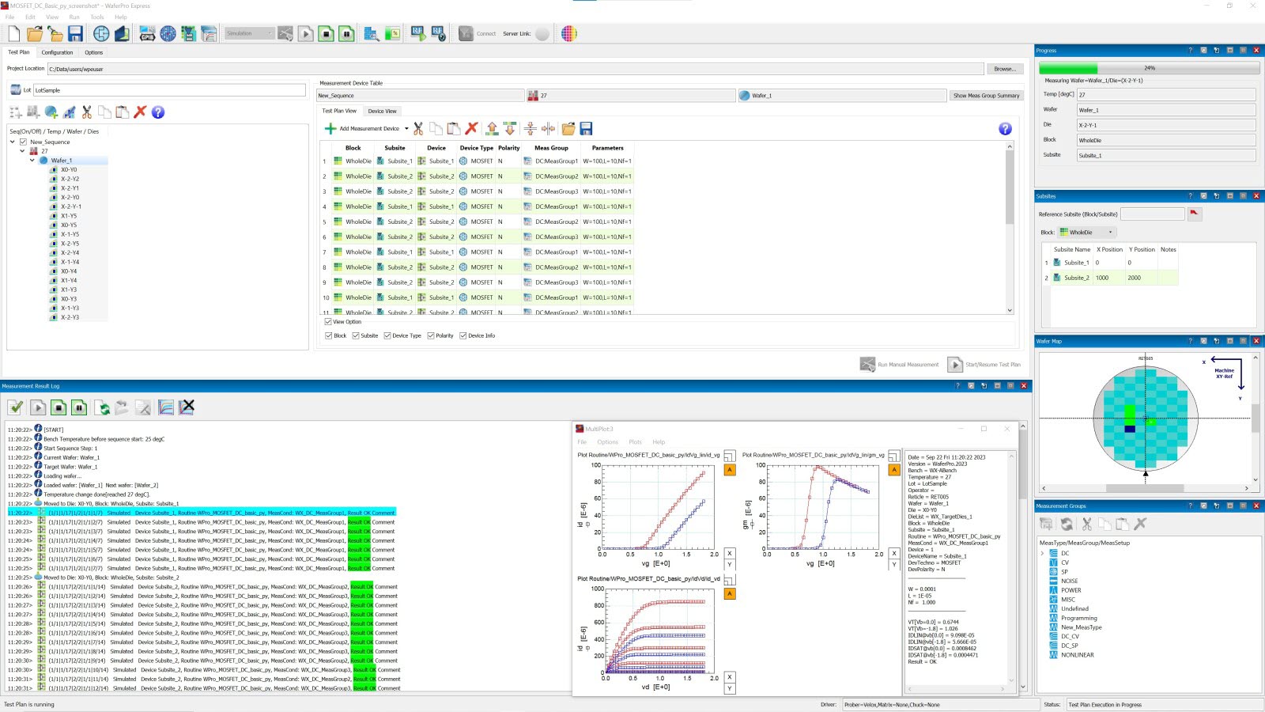The image size is (1265, 712).
Task: Click the clear plots icon in result log
Action: pos(187,407)
